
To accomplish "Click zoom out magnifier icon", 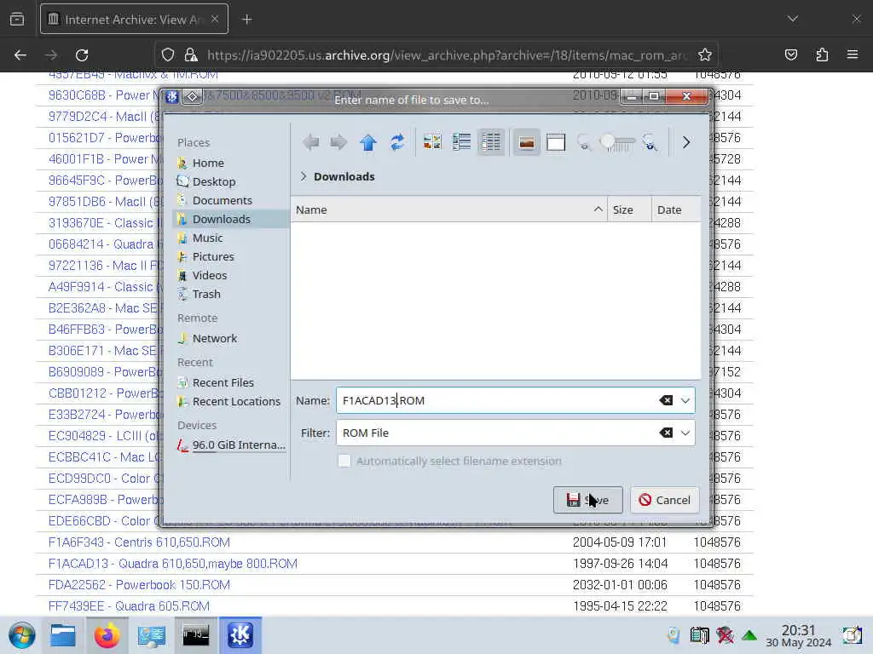I will [x=584, y=143].
